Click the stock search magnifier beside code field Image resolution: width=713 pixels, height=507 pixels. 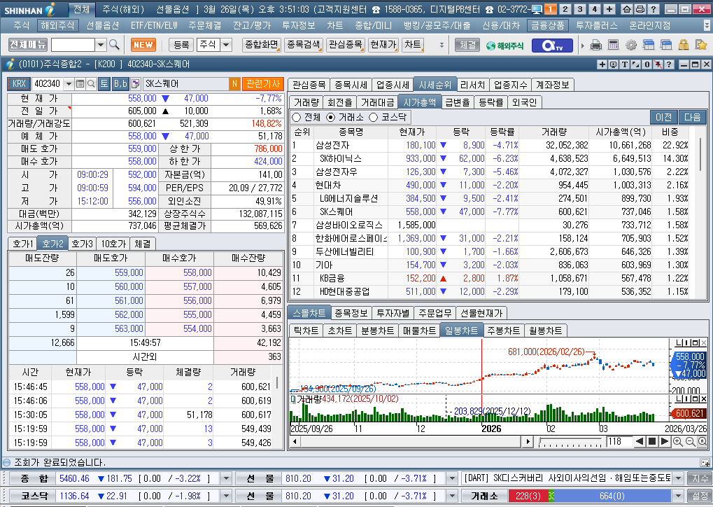(91, 84)
